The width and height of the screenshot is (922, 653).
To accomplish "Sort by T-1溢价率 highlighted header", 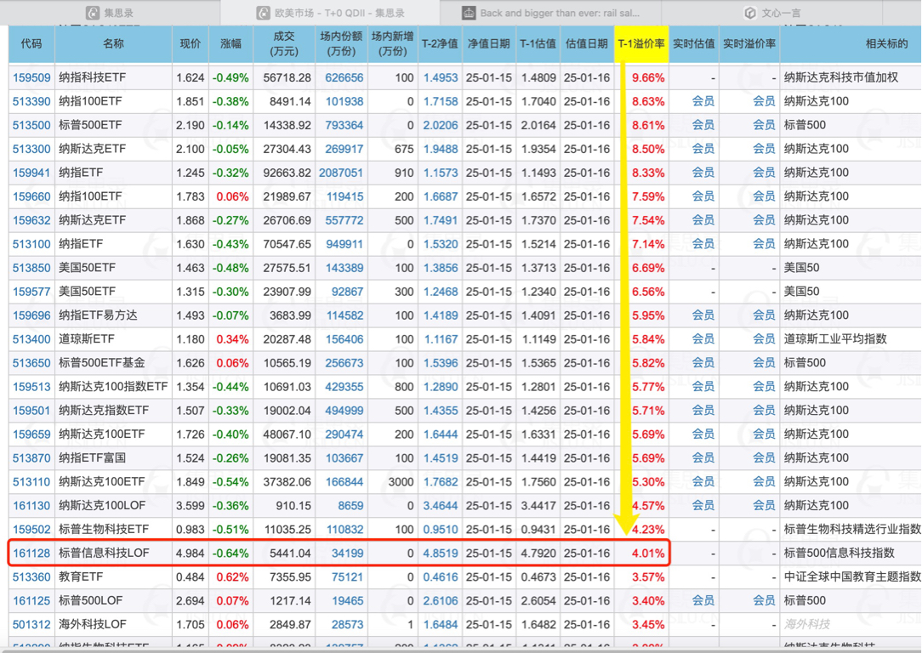I will 641,43.
